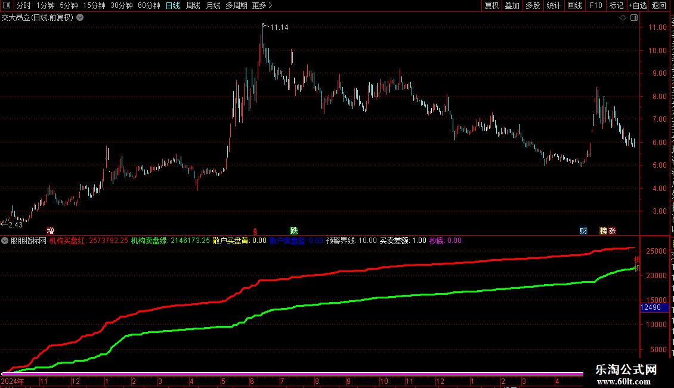Click the panel layout icon at top-left
The height and width of the screenshot is (388, 674).
pyautogui.click(x=7, y=5)
